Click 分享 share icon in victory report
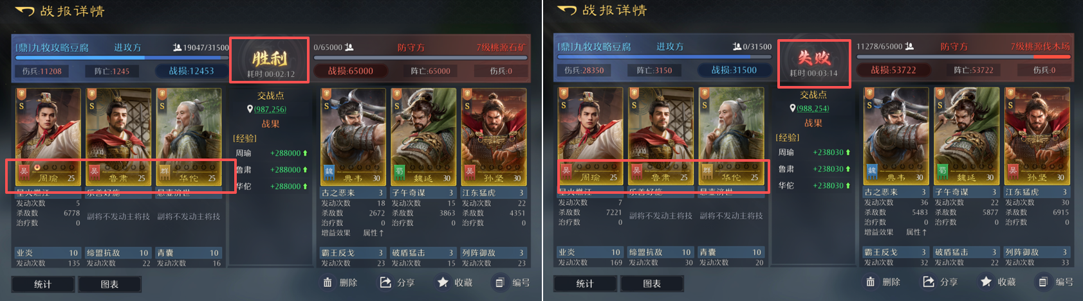Viewport: 1083px width, 301px height. pyautogui.click(x=385, y=282)
